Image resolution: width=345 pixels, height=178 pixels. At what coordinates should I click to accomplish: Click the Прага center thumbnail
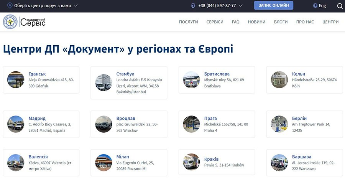(x=191, y=124)
